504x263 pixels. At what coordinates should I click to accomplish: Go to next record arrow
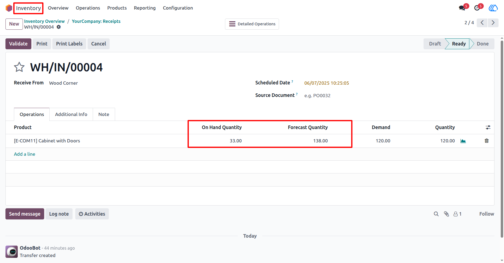[x=493, y=23]
